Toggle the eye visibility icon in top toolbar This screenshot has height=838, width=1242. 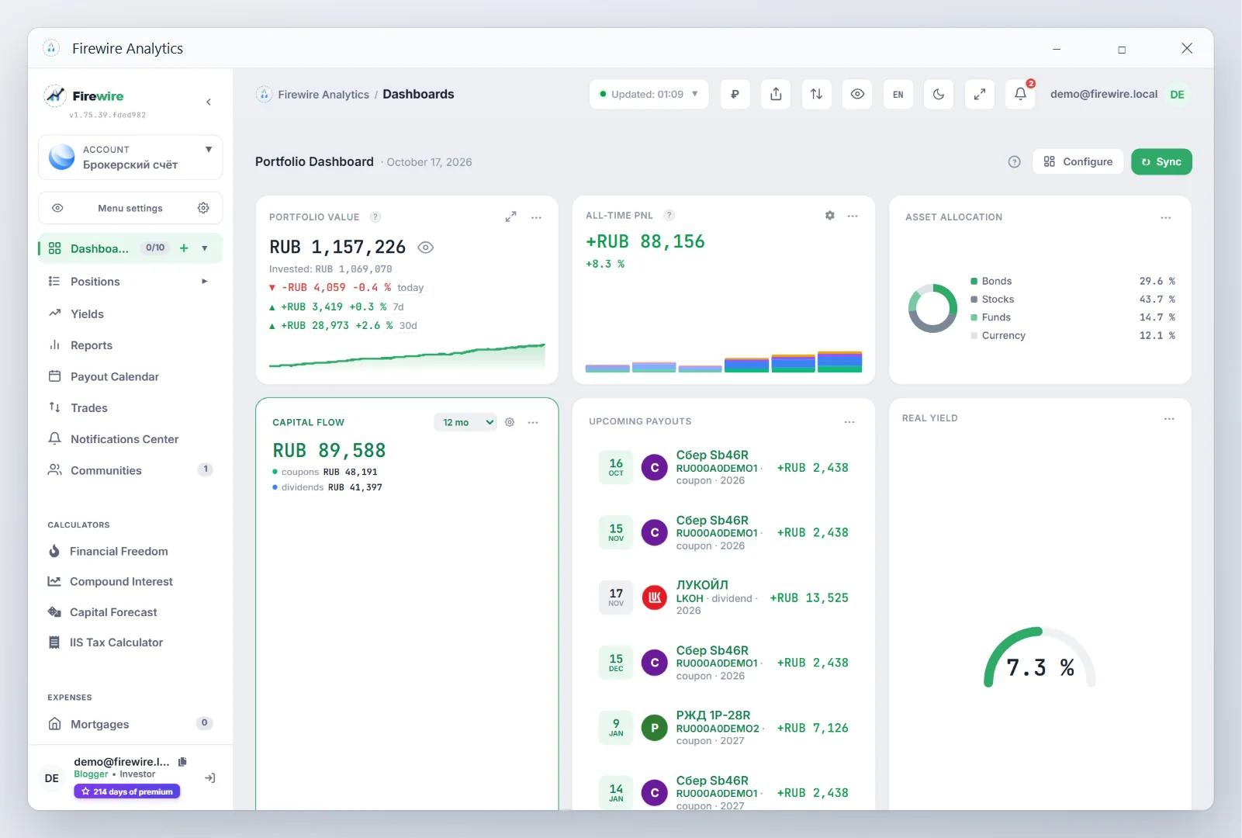pos(857,94)
